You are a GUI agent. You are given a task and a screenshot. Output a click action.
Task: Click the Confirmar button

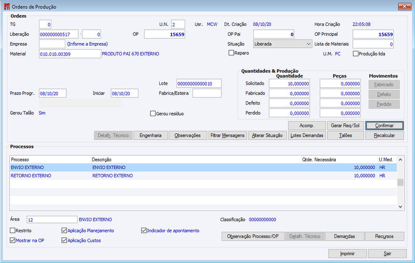point(384,126)
